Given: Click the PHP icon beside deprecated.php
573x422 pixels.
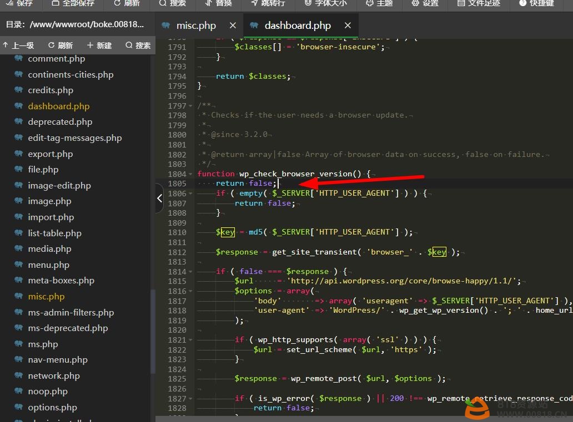Looking at the screenshot, I should (x=19, y=122).
